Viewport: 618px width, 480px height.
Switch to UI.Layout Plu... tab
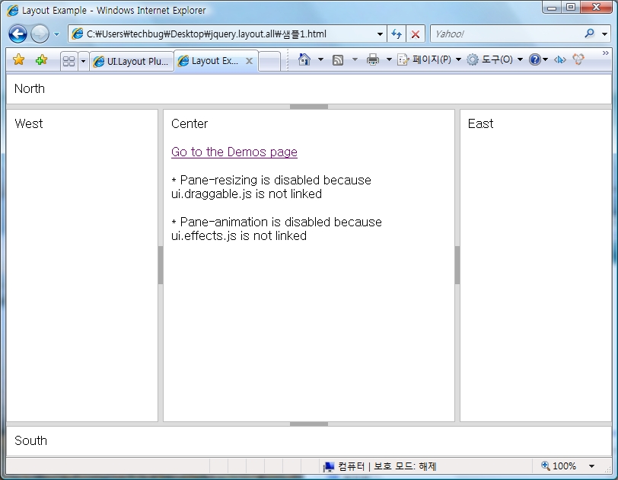pos(132,61)
